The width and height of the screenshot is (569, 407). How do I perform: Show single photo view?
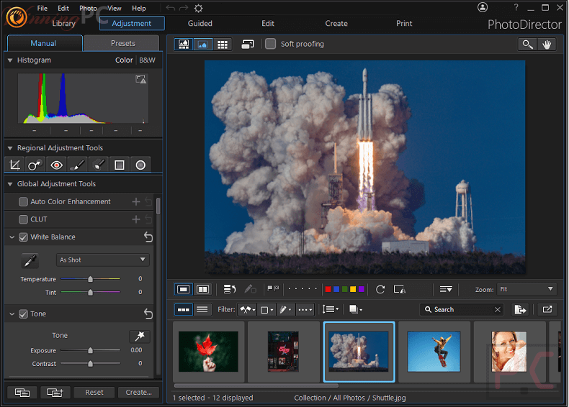tap(183, 289)
